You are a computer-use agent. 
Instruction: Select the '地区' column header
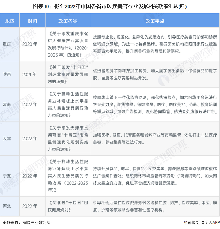[x=10, y=21]
